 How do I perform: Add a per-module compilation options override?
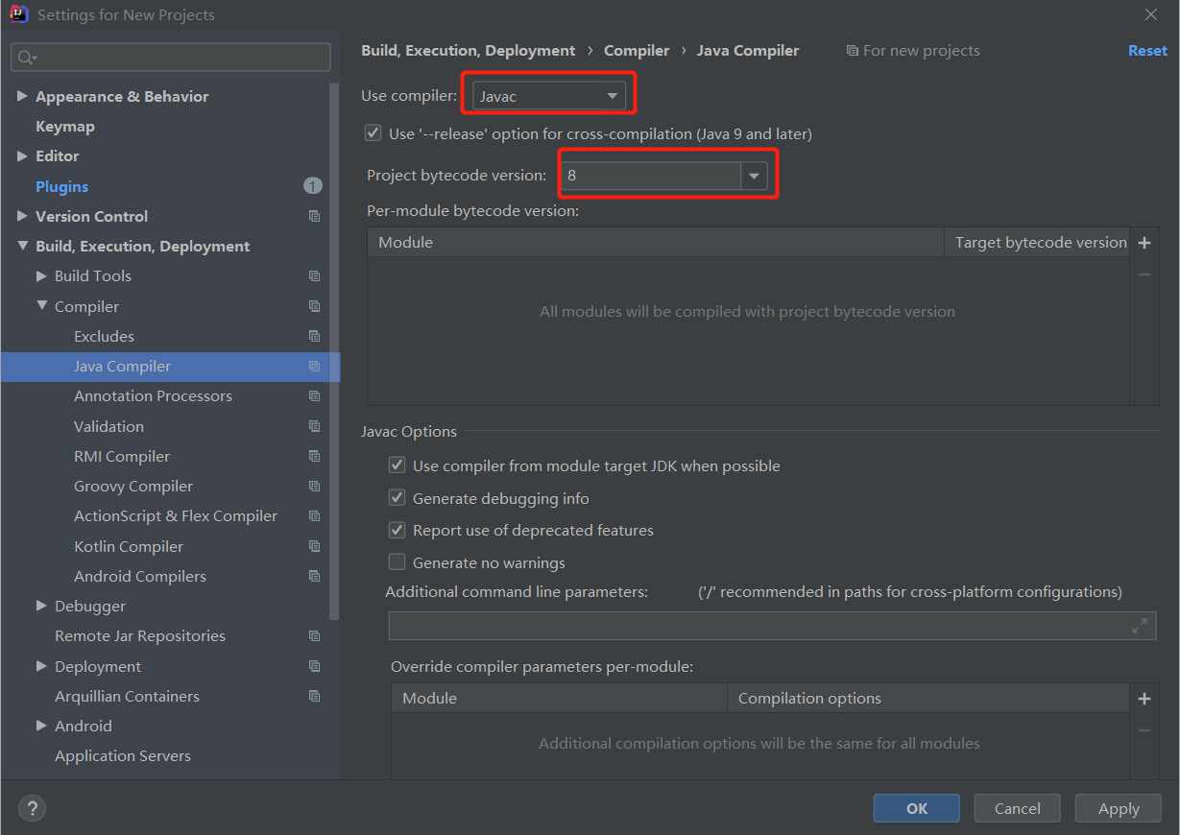pos(1144,699)
